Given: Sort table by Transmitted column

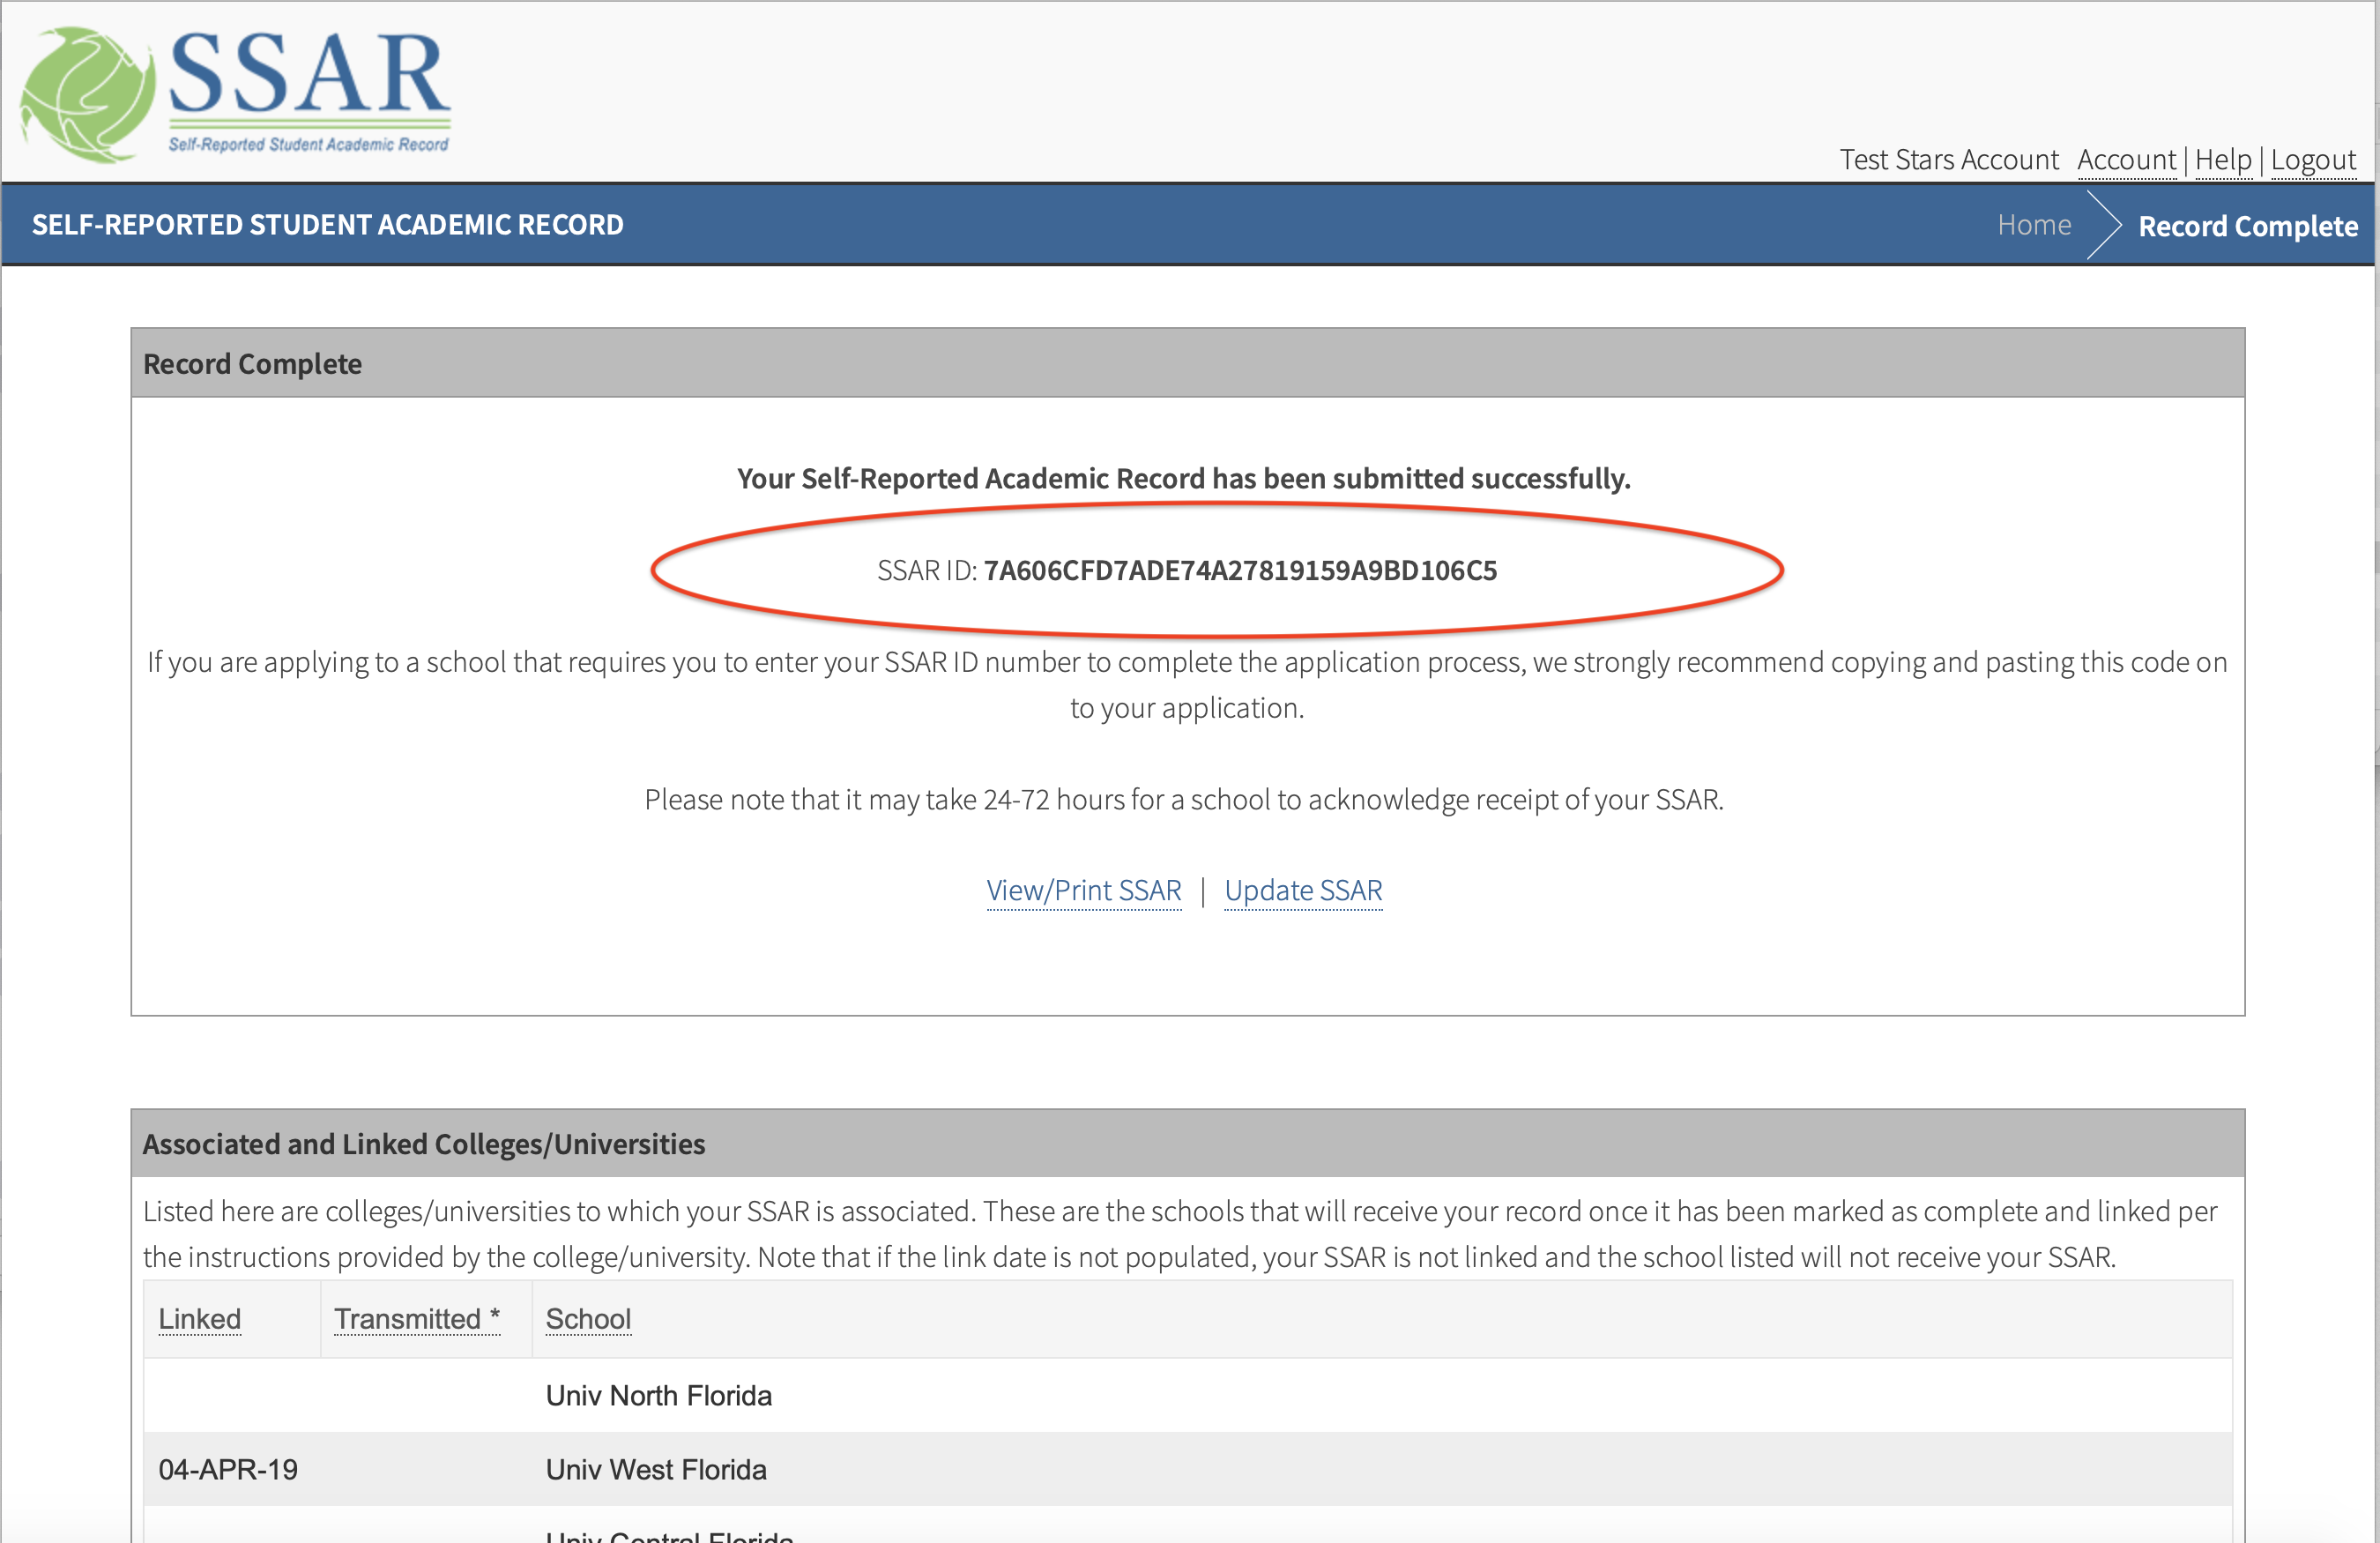Looking at the screenshot, I should [416, 1319].
